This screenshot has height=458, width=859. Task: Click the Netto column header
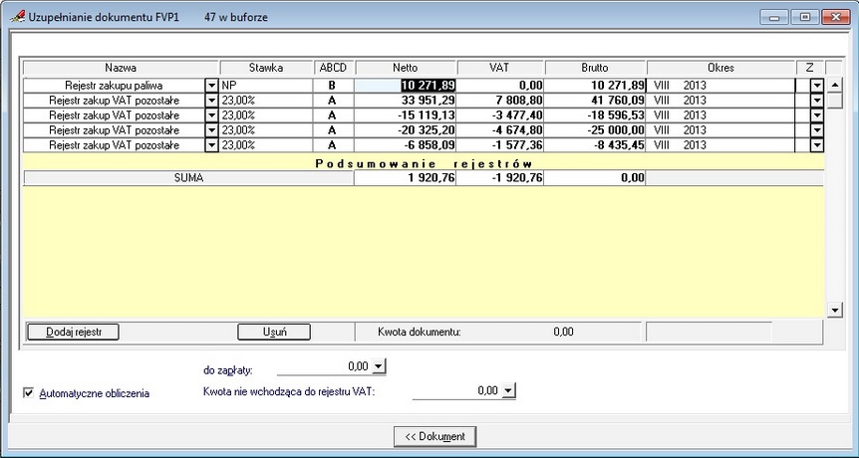pos(406,68)
